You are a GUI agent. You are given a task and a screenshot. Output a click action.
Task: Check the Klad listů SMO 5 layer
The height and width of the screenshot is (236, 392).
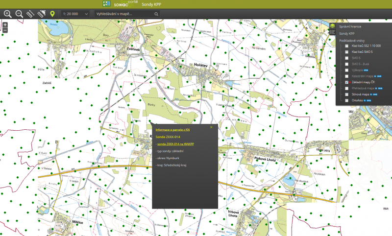click(x=347, y=52)
